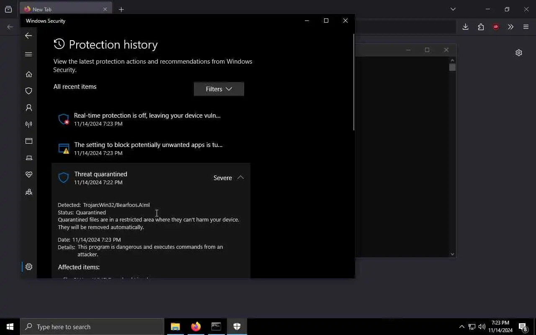The width and height of the screenshot is (536, 335).
Task: Open File Explorer from taskbar
Action: (175, 327)
